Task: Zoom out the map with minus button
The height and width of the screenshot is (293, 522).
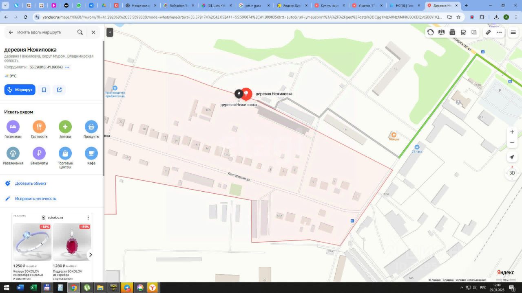Action: [512, 143]
